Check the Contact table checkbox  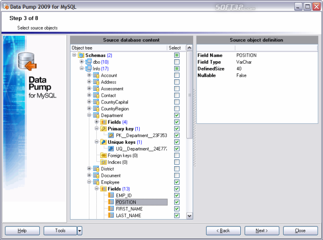click(177, 95)
